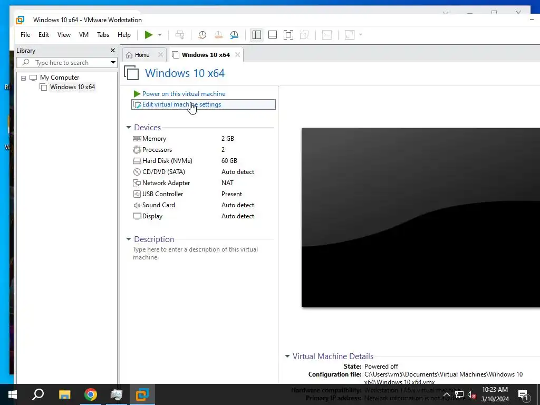Open the View menu

point(64,35)
